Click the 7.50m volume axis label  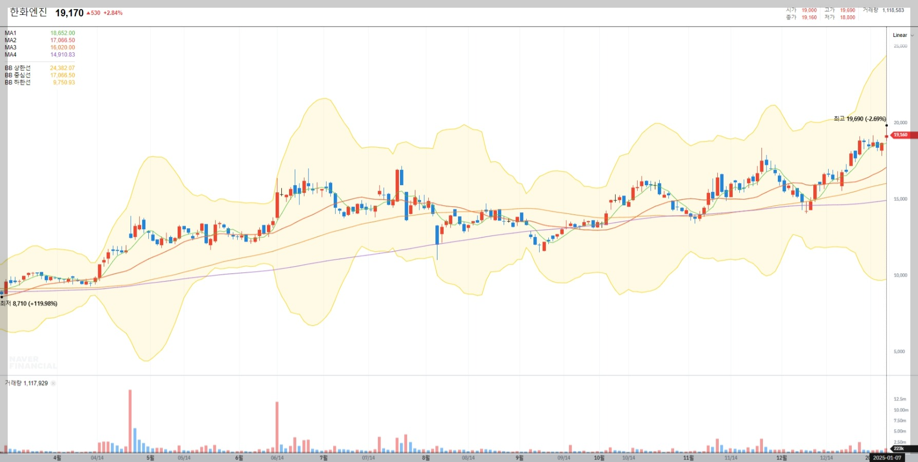(900, 420)
